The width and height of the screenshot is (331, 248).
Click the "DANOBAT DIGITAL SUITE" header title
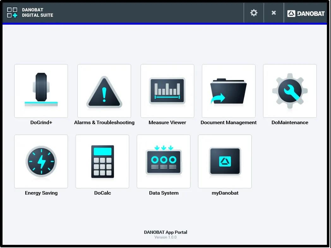coord(38,12)
